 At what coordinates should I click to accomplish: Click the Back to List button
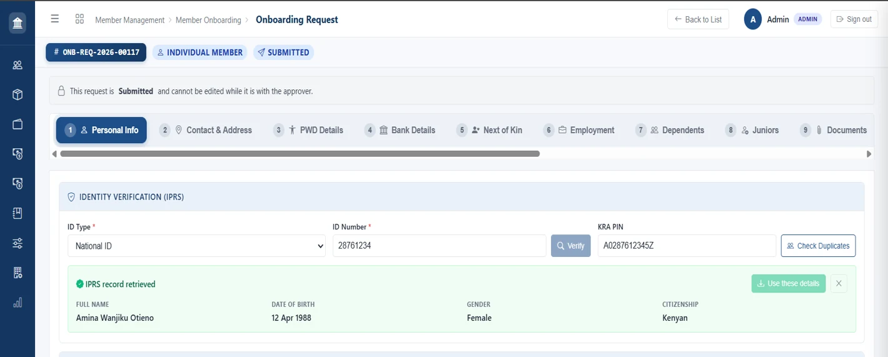coord(698,19)
